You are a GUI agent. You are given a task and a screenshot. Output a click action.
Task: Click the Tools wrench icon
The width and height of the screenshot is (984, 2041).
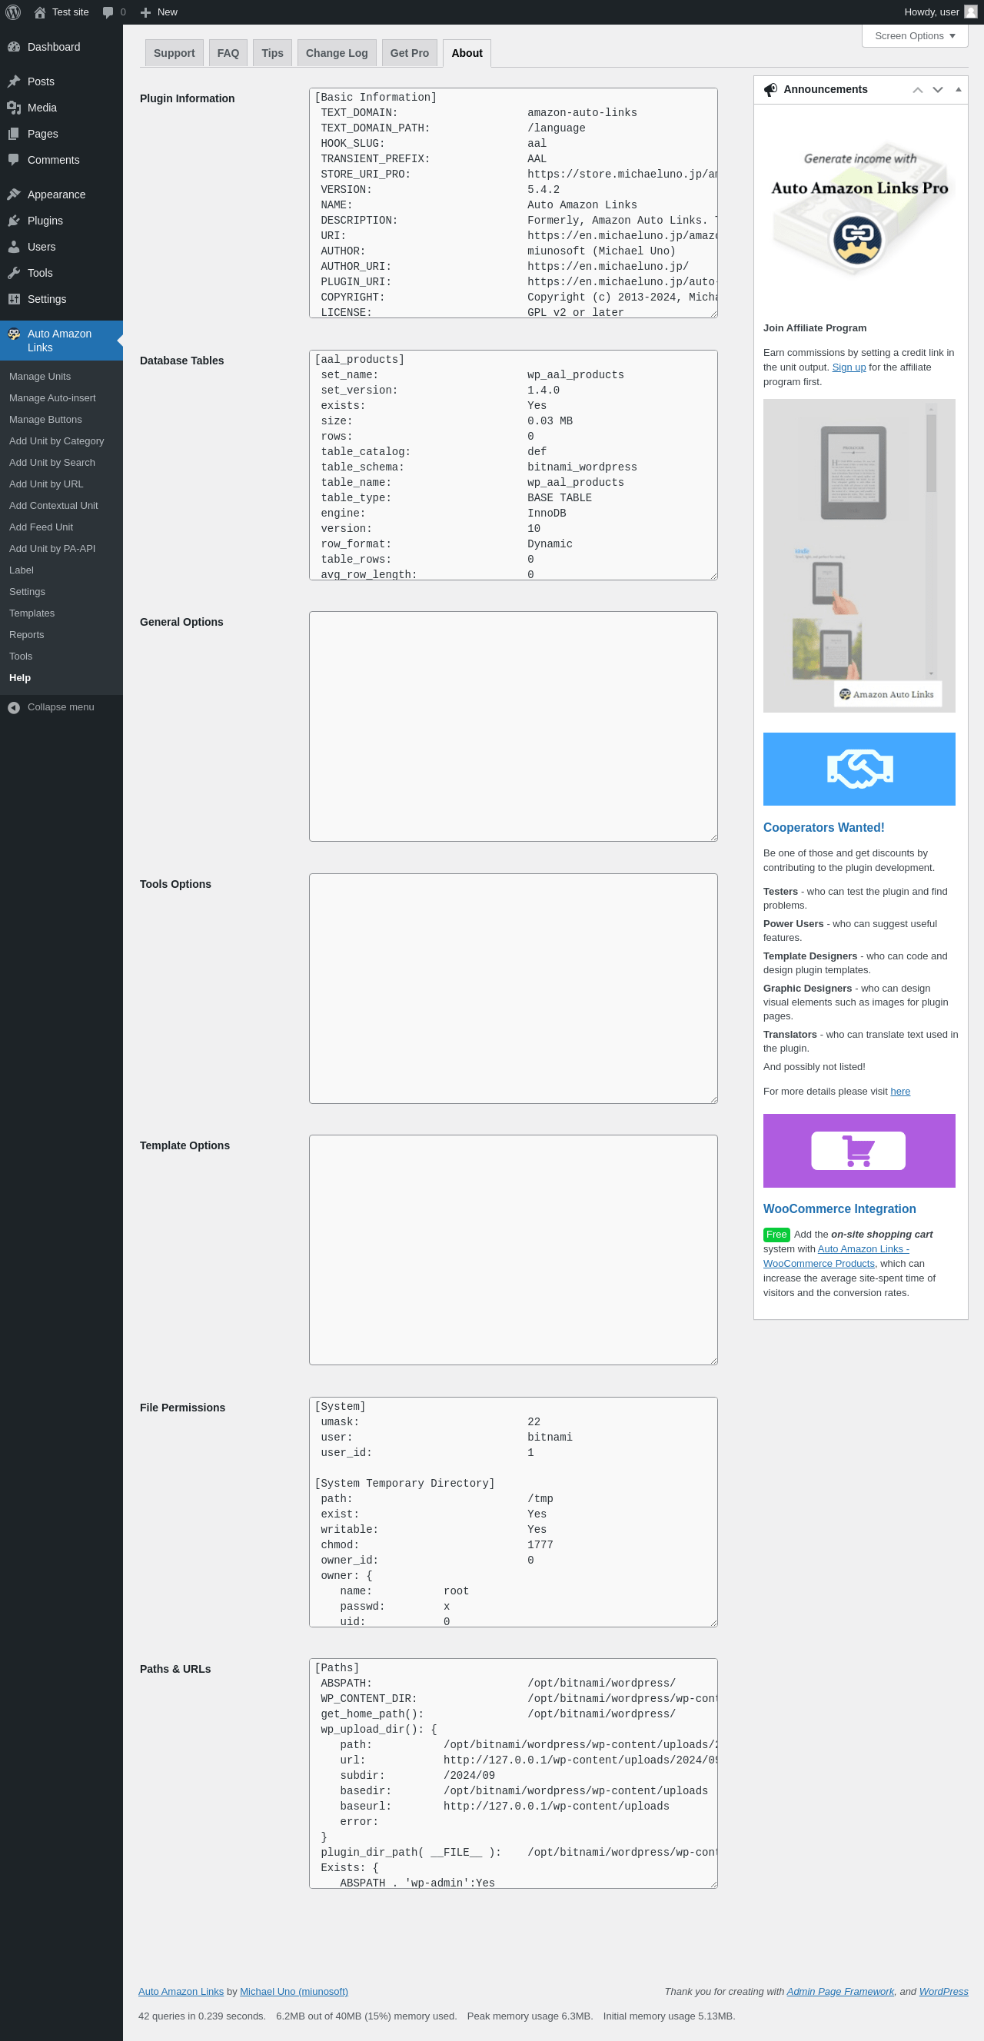click(x=14, y=273)
